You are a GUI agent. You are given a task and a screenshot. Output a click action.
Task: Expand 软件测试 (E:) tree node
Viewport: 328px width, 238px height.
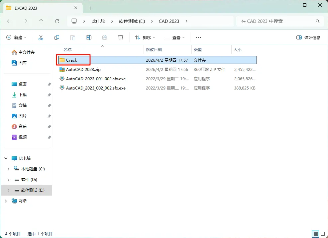8,190
